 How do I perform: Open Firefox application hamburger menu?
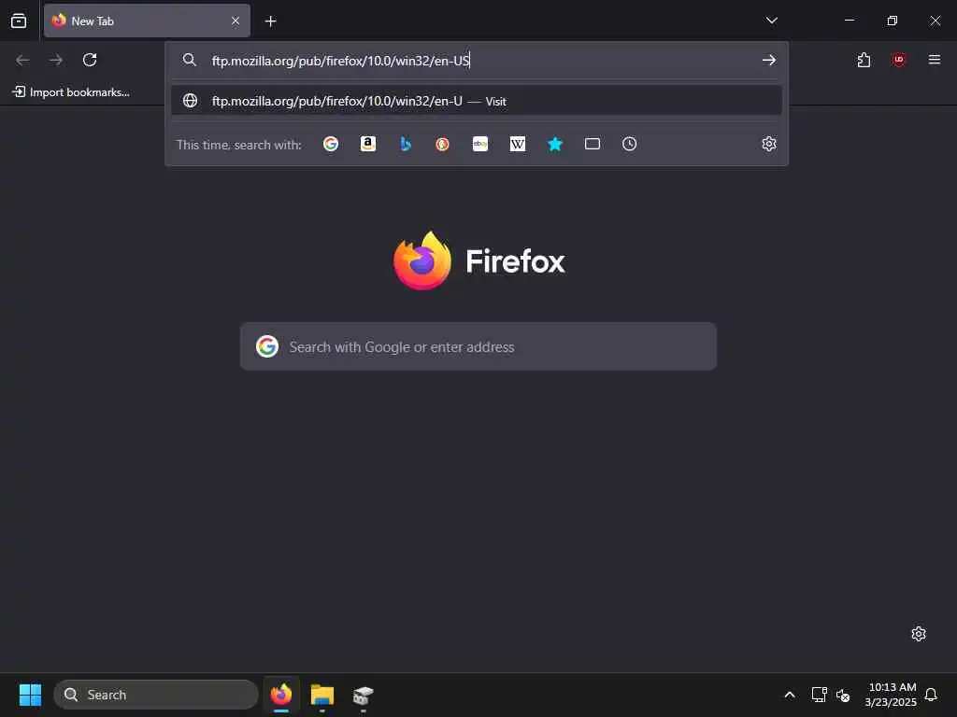(x=935, y=60)
